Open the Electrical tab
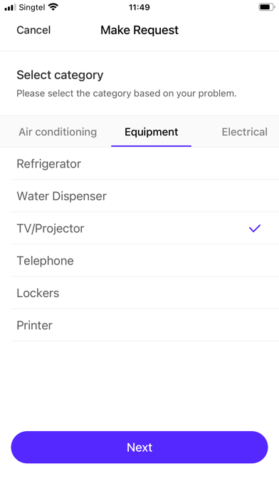The image size is (279, 496). (x=245, y=132)
